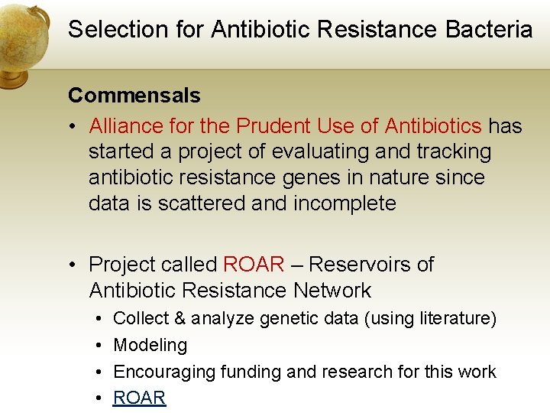
Task: Click the Collect & analyze genetic data line
Action: click(305, 318)
